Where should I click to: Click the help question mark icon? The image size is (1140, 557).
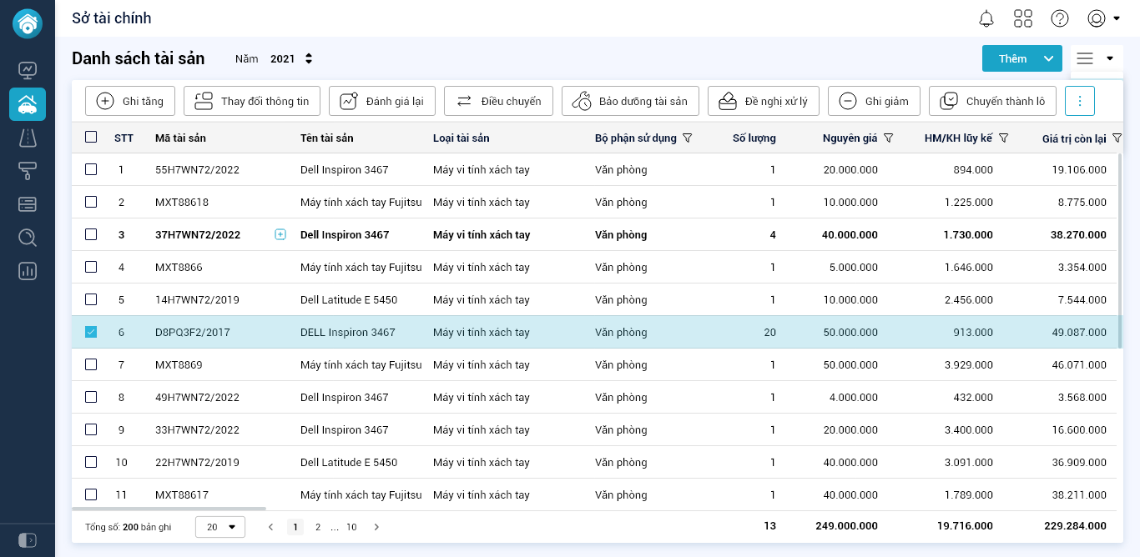(1060, 18)
